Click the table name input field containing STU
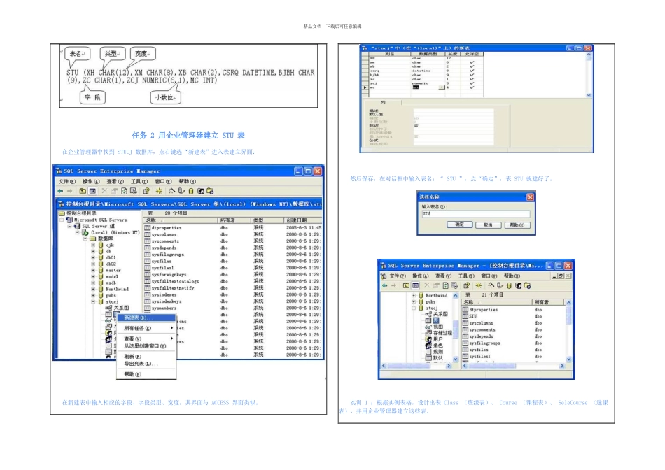 click(475, 214)
